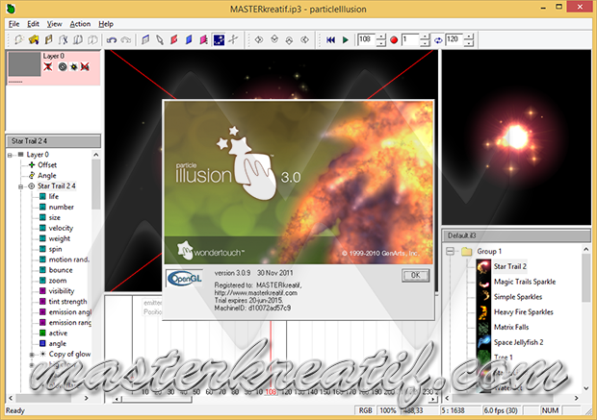The width and height of the screenshot is (597, 420).
Task: Toggle the crossed-out red icon on Layer 0
Action: 85,67
